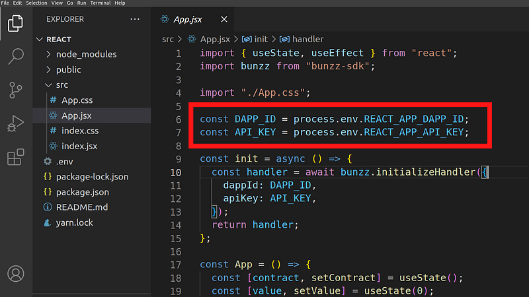Open the Selection menu
This screenshot has width=529, height=297.
coord(36,3)
